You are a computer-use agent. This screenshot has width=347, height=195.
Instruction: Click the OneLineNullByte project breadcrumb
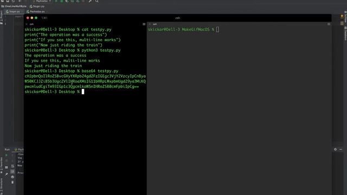click(x=14, y=6)
